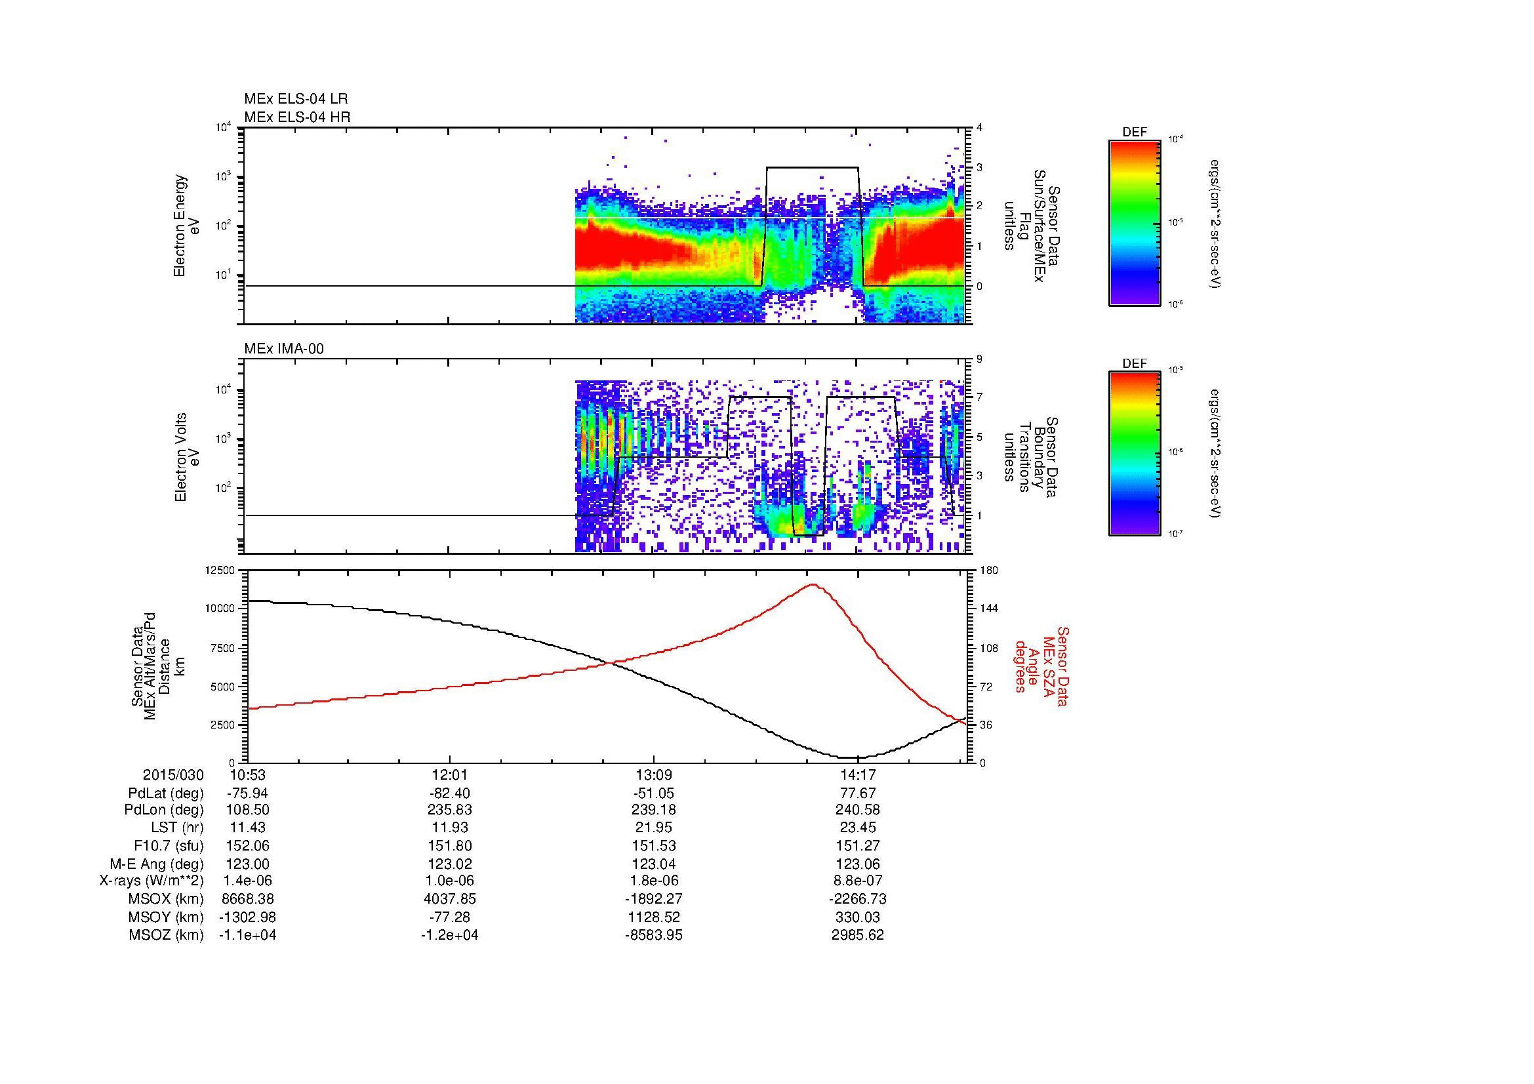Click the MSOY value 1128.52

653,917
